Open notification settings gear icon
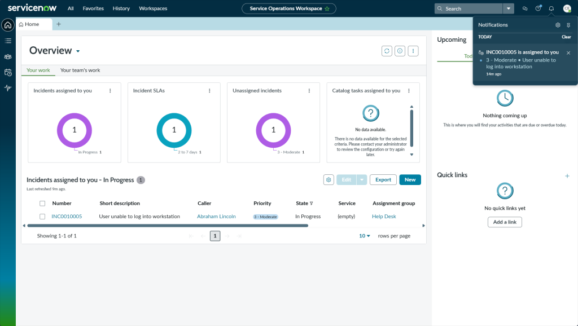The image size is (578, 326). click(558, 25)
